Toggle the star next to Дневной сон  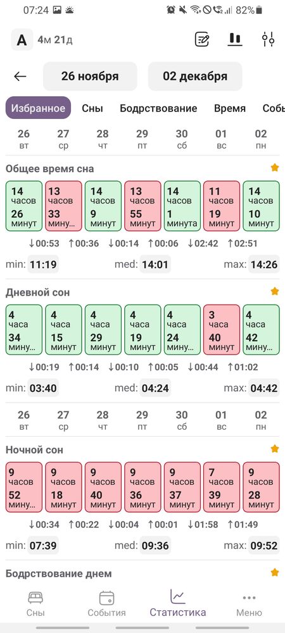tap(274, 291)
